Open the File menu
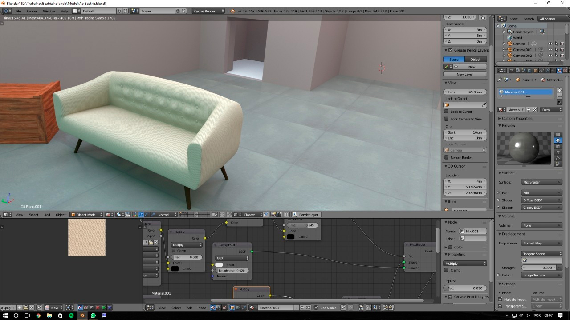 click(x=18, y=11)
